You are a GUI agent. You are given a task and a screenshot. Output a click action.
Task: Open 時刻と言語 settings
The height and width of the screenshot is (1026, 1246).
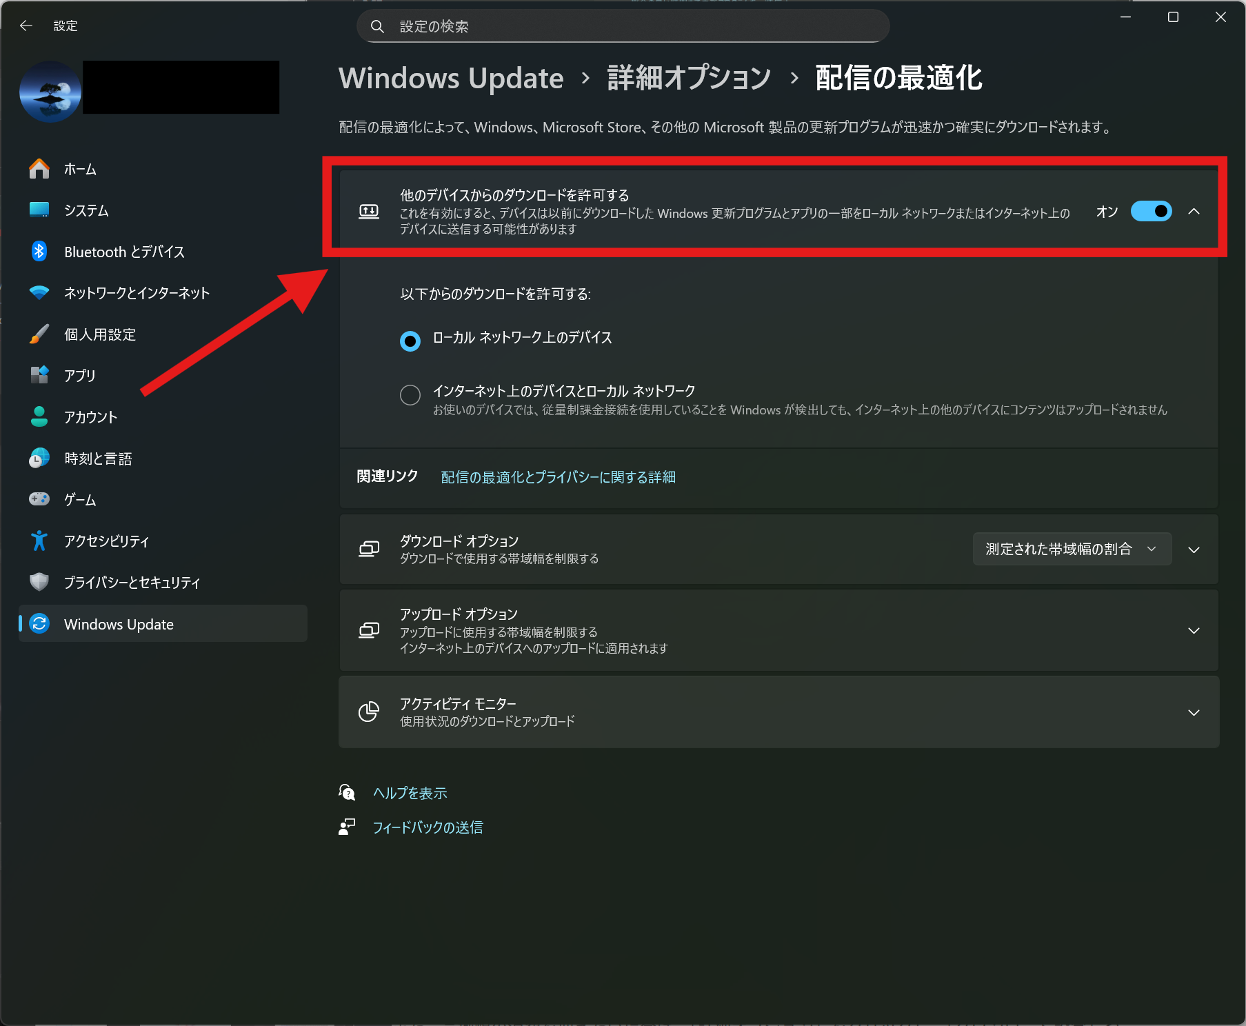click(163, 459)
